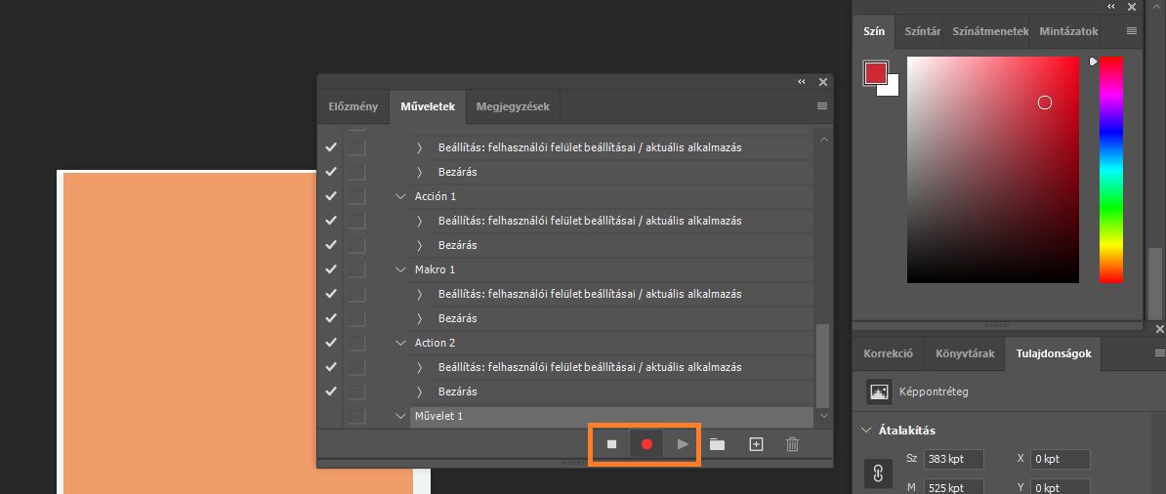Select the Makro 1 action name

pos(435,269)
